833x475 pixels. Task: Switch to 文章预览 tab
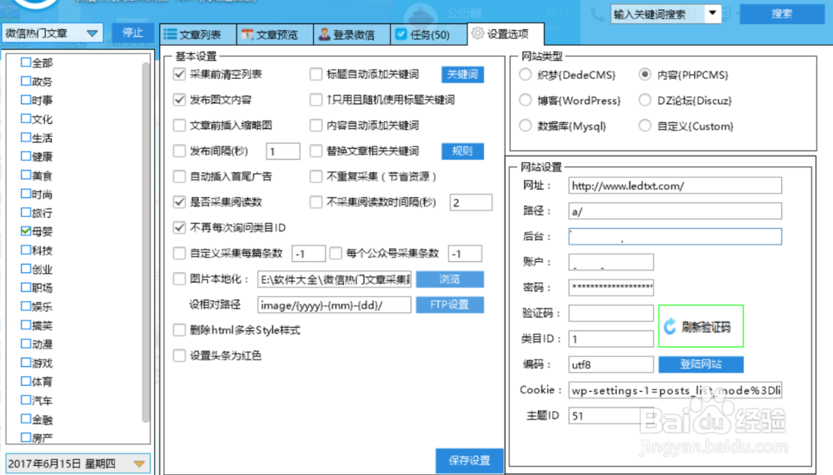coord(275,34)
